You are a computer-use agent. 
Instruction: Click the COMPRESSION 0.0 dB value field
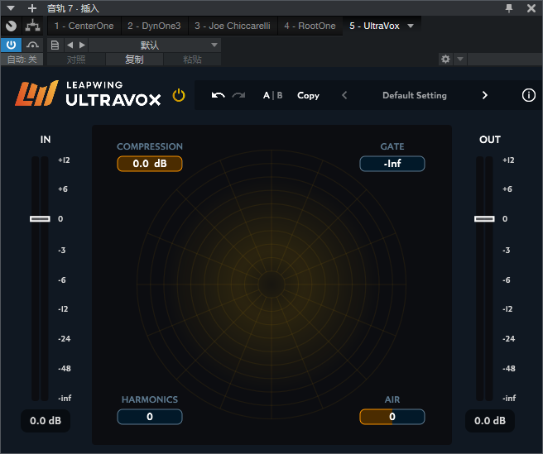(x=150, y=164)
